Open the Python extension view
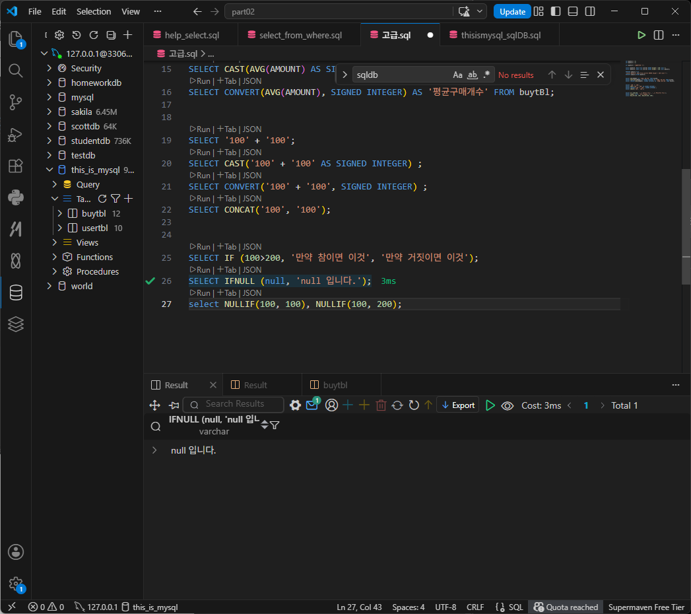This screenshot has width=691, height=614. [x=16, y=197]
